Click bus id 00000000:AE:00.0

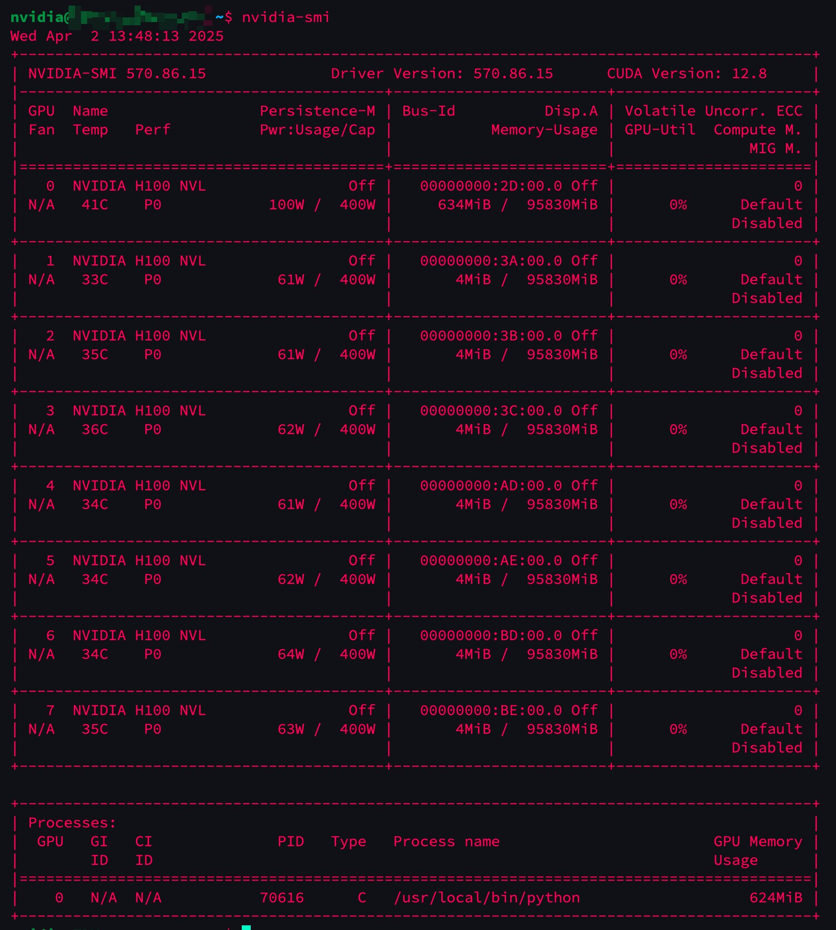click(x=491, y=561)
